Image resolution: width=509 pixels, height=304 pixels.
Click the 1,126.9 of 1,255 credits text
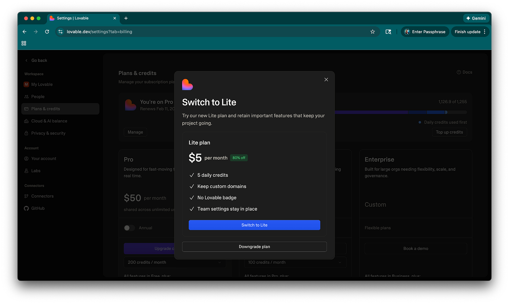[453, 102]
